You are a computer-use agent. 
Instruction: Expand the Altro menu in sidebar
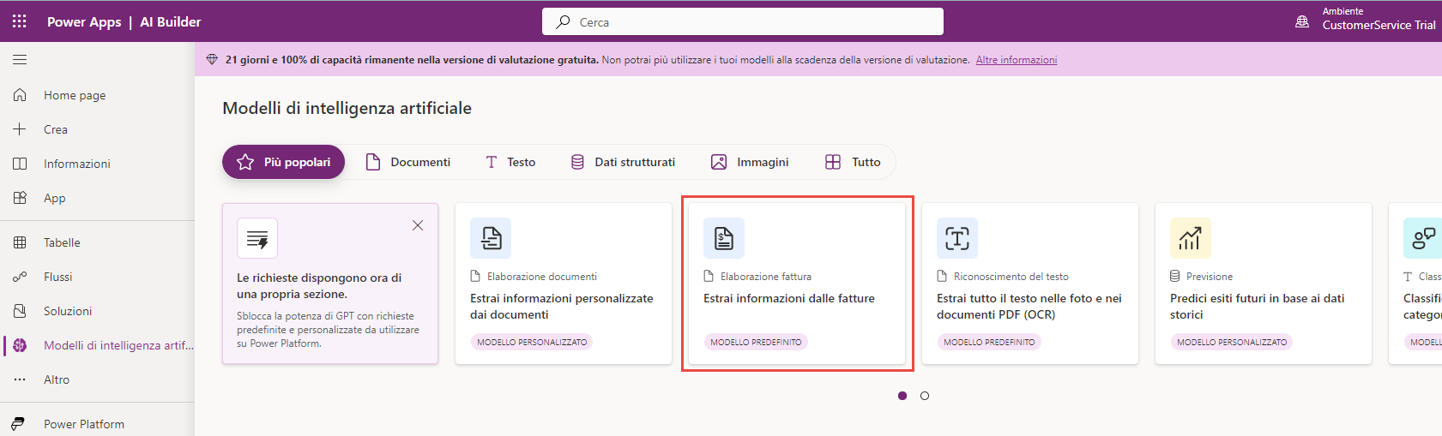(x=57, y=379)
